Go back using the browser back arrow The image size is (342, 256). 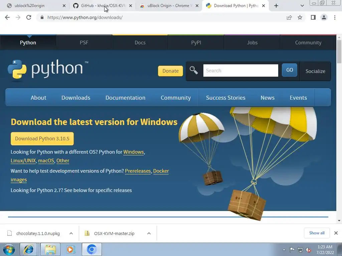(x=7, y=17)
